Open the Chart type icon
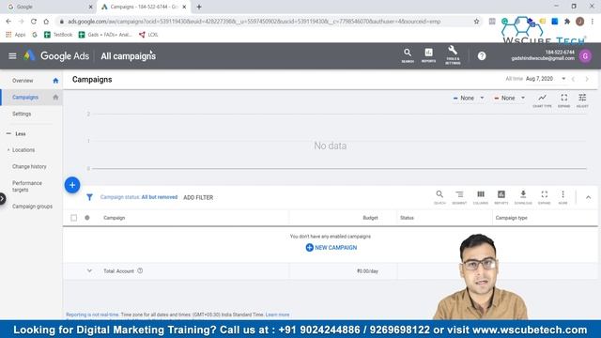 (x=542, y=100)
